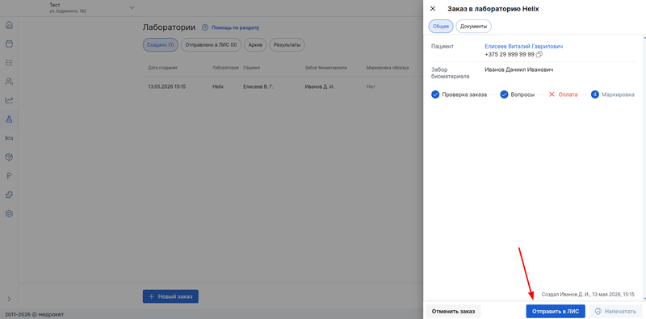Click the Пациент column header in table

pos(252,68)
